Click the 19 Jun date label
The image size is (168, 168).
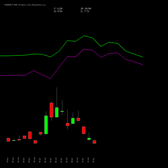click(7, 160)
